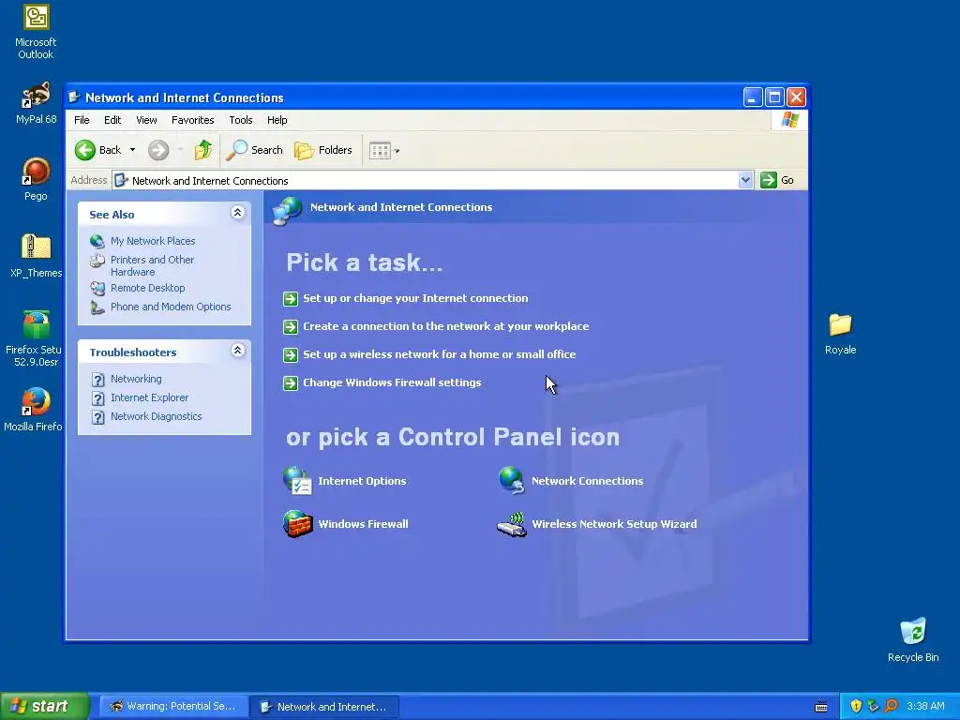Click the Network Diagnostics help icon

pos(97,417)
